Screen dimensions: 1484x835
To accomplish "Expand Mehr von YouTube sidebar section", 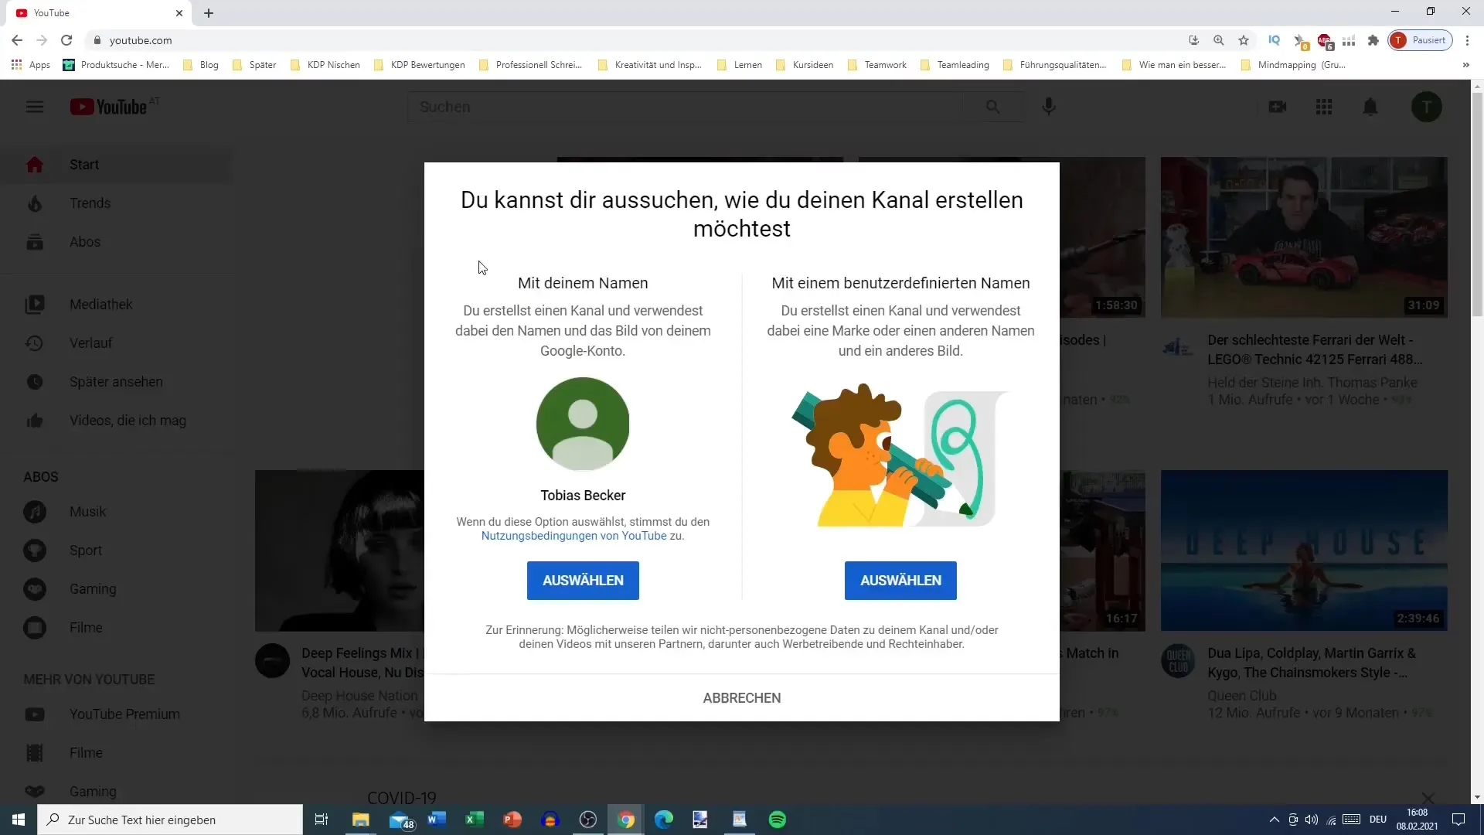I will click(89, 679).
